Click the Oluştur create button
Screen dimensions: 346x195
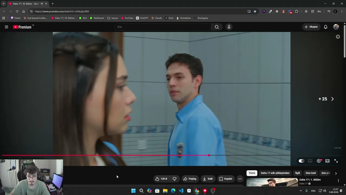tap(311, 27)
